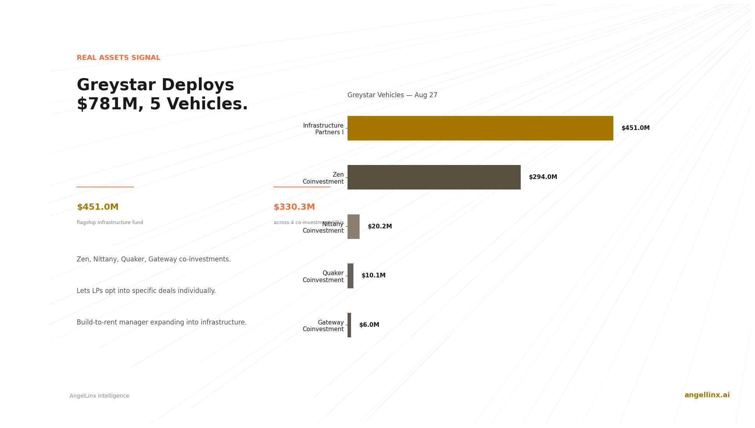
Task: Click the $451.0M bar value label
Action: [636, 128]
